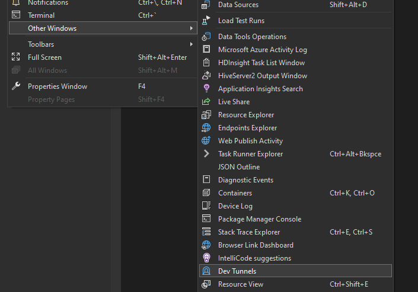The image size is (418, 292).
Task: Open the Terminal menu entry
Action: (x=41, y=15)
